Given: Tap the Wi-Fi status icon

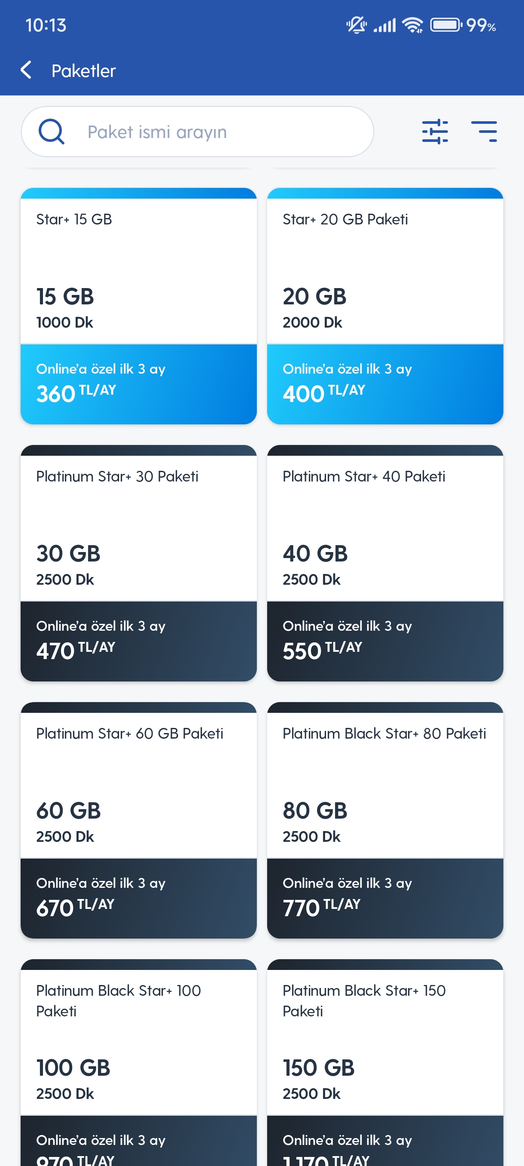Looking at the screenshot, I should [412, 25].
